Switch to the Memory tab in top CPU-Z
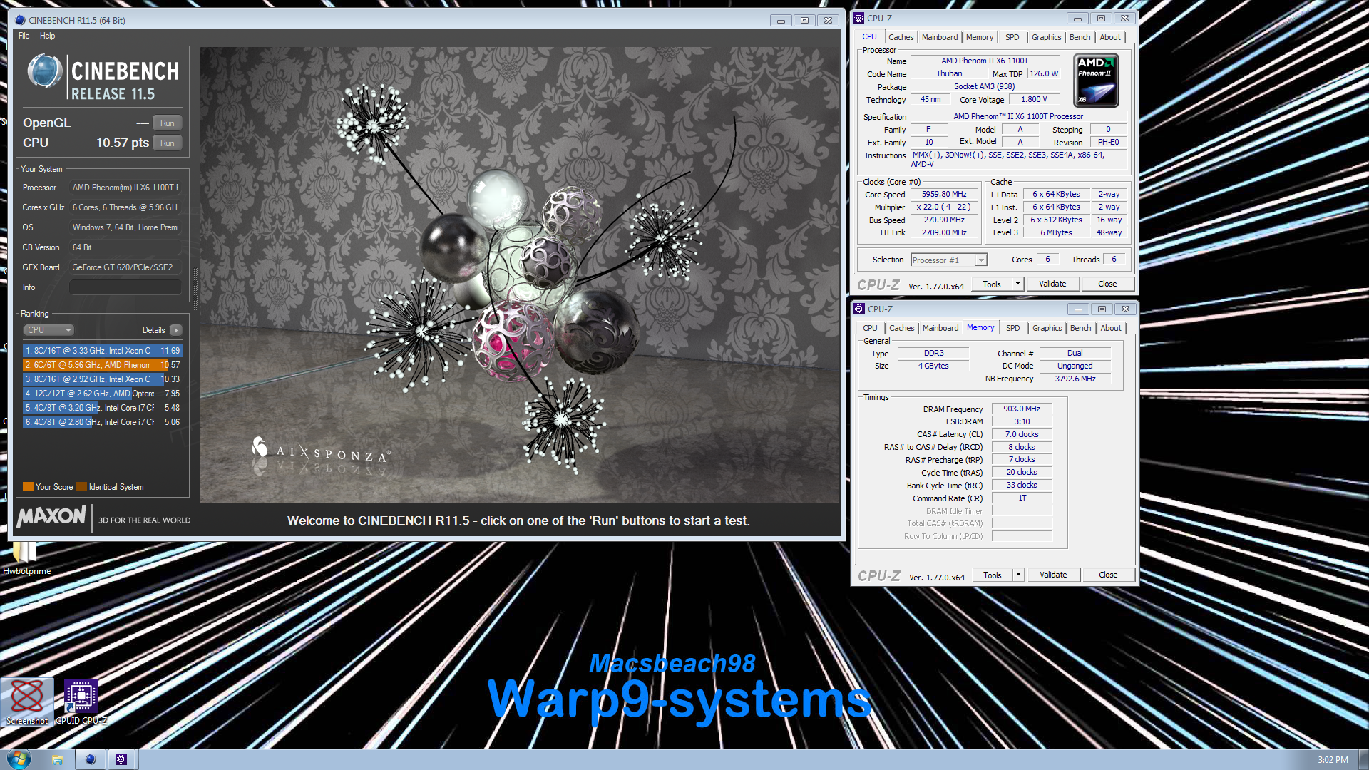1369x770 pixels. pos(979,37)
